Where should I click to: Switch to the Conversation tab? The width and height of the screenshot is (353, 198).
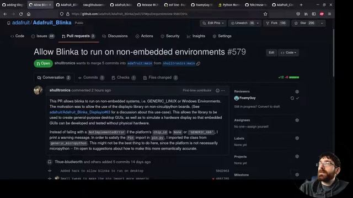[54, 78]
